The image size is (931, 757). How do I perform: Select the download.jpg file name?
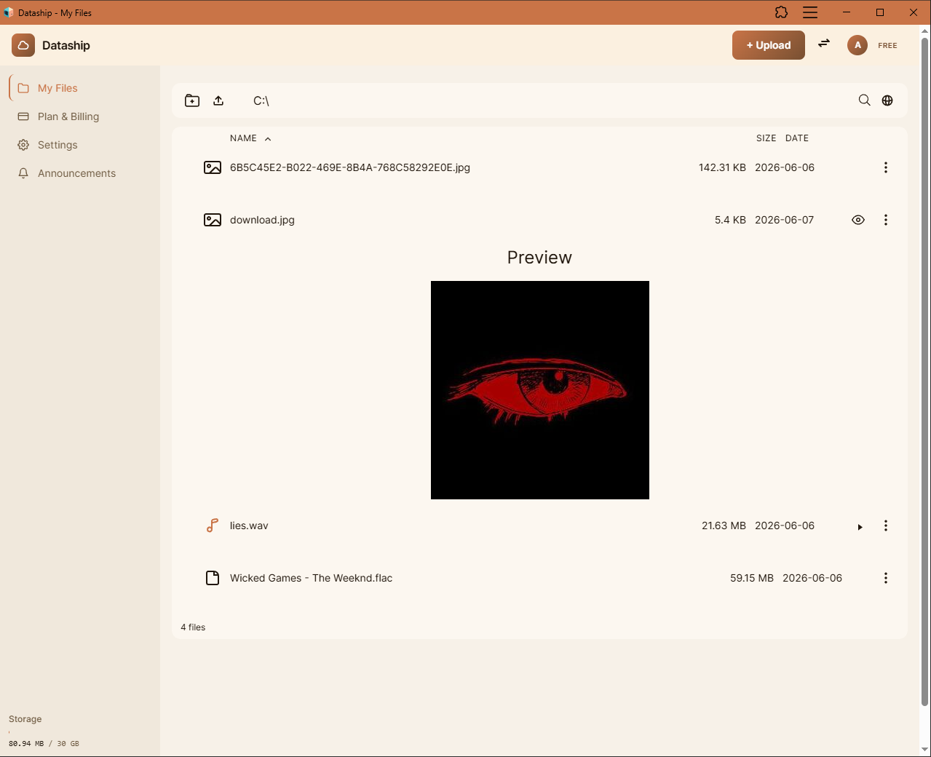[x=262, y=220]
